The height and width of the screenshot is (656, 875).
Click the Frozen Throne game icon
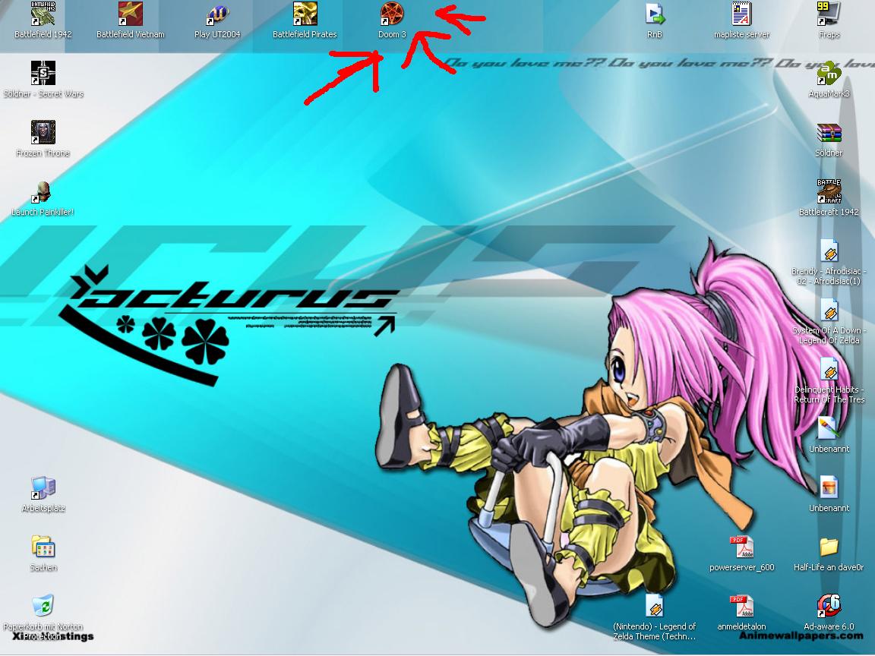point(43,132)
